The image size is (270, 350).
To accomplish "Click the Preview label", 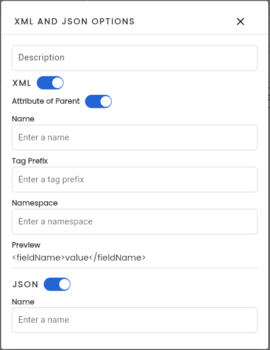I will click(26, 245).
